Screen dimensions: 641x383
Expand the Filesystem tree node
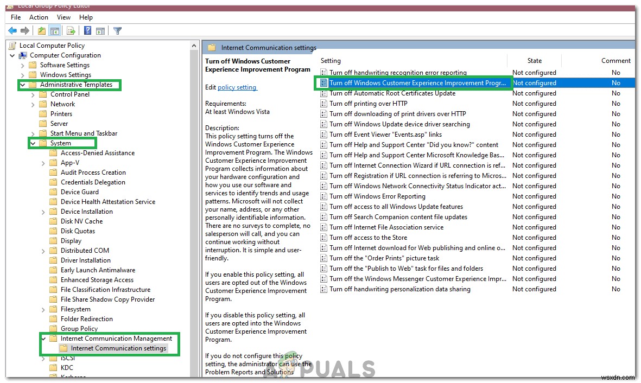click(x=43, y=309)
